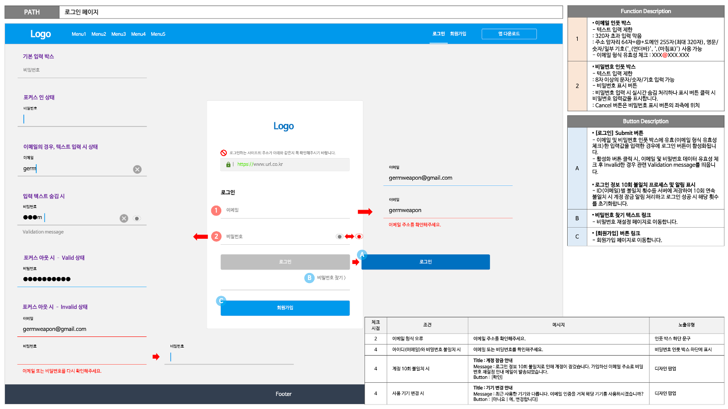Open Menu1 in the header navigation
Screen dimensions: 728x409
point(79,34)
